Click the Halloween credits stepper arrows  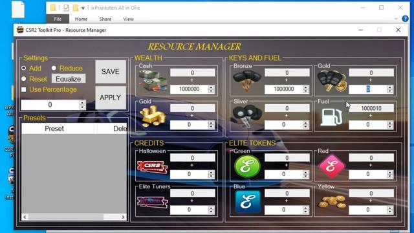tap(211, 174)
